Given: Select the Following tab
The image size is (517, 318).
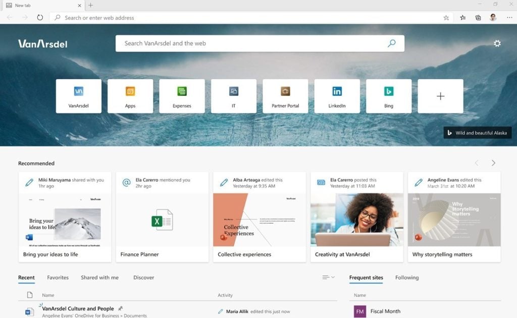Looking at the screenshot, I should point(407,278).
